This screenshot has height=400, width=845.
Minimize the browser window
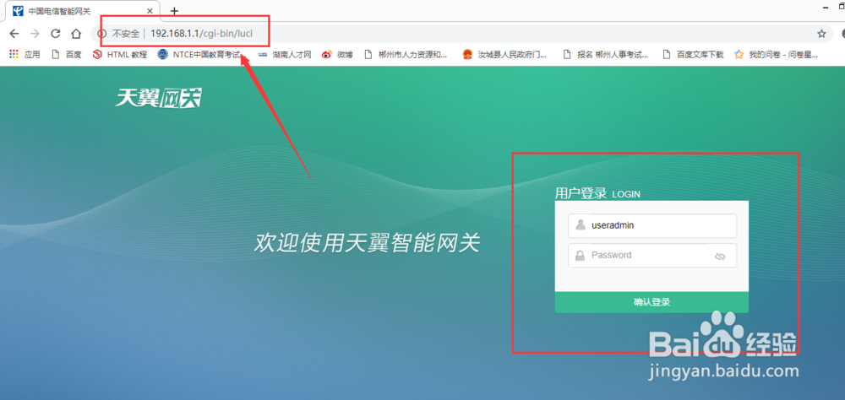826,7
